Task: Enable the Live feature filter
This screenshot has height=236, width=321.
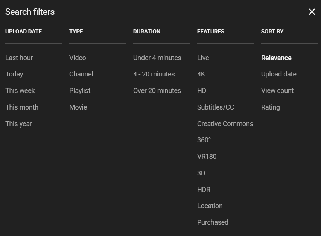Action: point(203,58)
